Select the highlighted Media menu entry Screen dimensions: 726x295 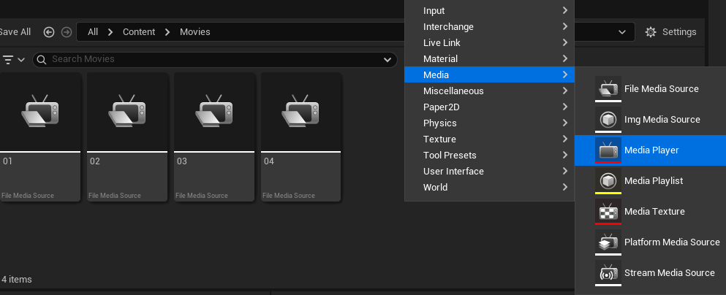click(x=489, y=75)
